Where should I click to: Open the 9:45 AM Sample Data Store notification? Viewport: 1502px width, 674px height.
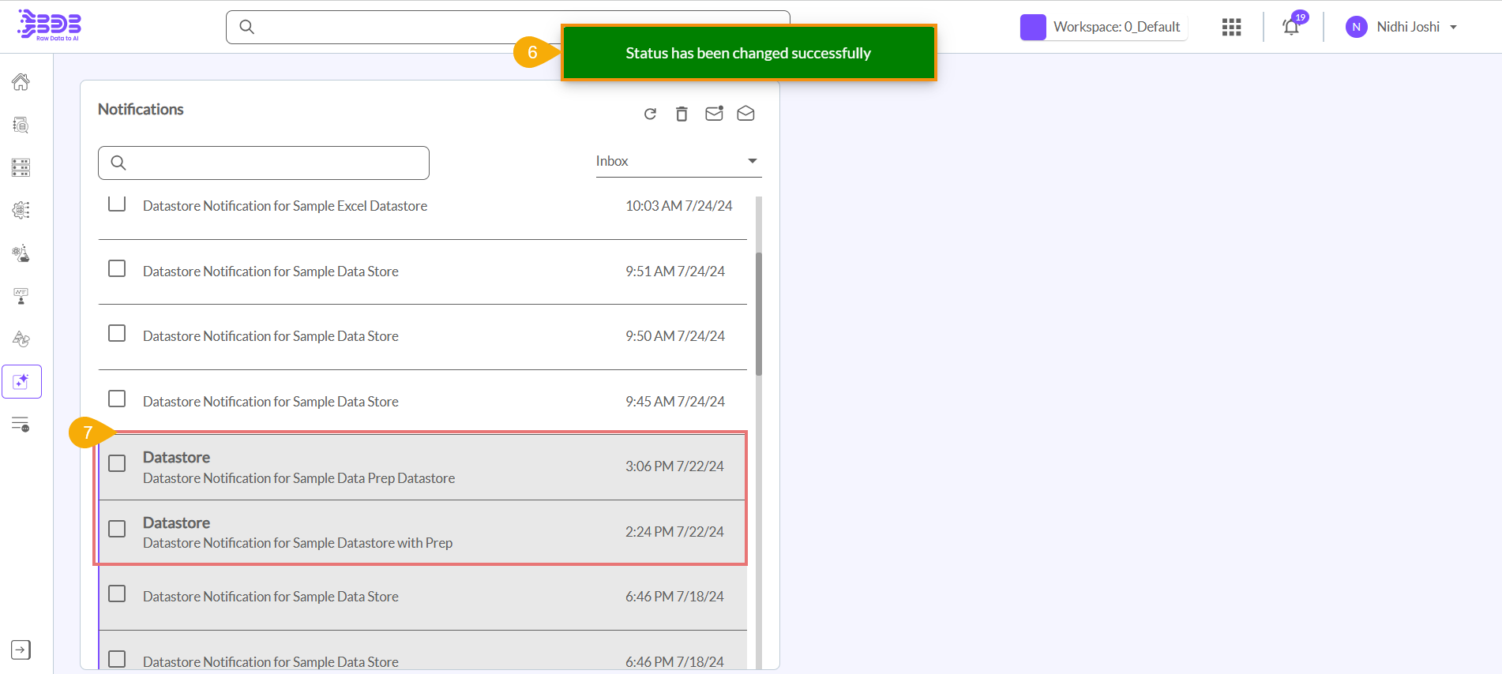[x=271, y=402]
